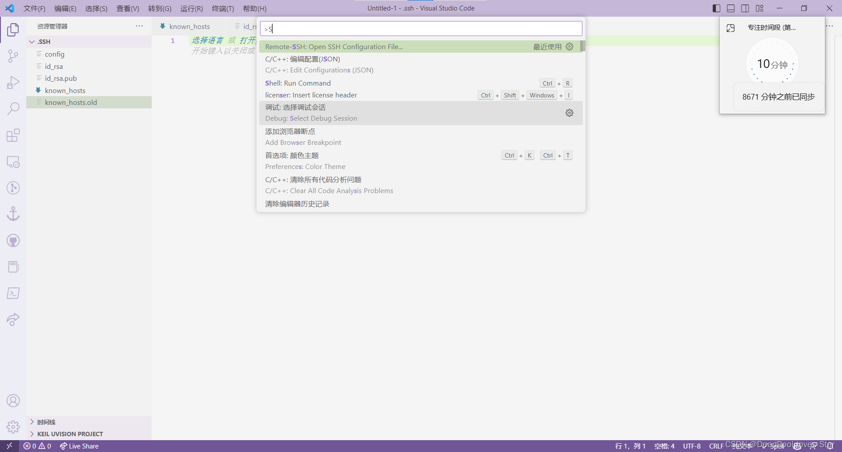The height and width of the screenshot is (452, 842).
Task: Click command palette scrollbar thumb
Action: (583, 46)
